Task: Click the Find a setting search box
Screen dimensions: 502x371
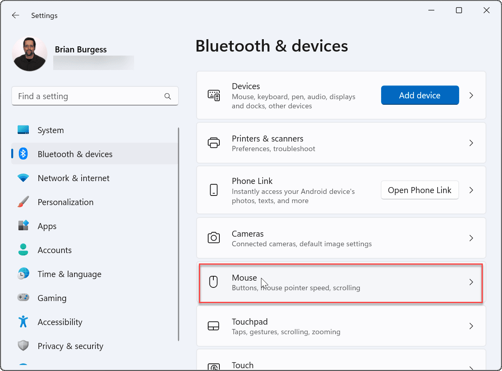Action: pos(95,96)
